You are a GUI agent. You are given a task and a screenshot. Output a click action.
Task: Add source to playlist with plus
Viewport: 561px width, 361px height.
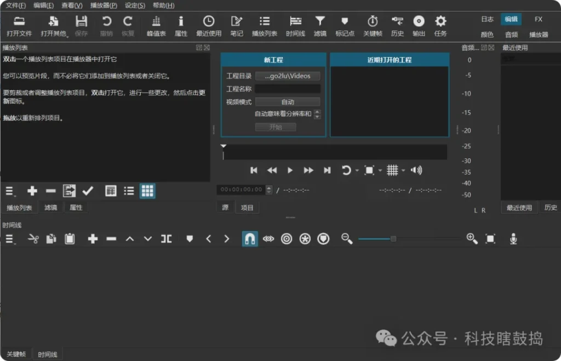[32, 191]
